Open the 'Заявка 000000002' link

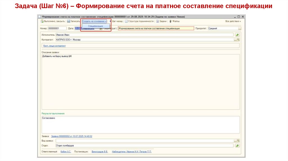tap(71, 136)
